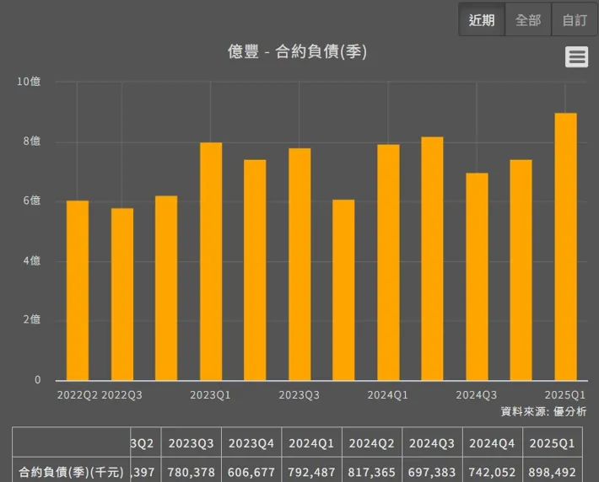Select the 2024Q3 table column header
Screen dimensions: 599x482
pos(432,443)
